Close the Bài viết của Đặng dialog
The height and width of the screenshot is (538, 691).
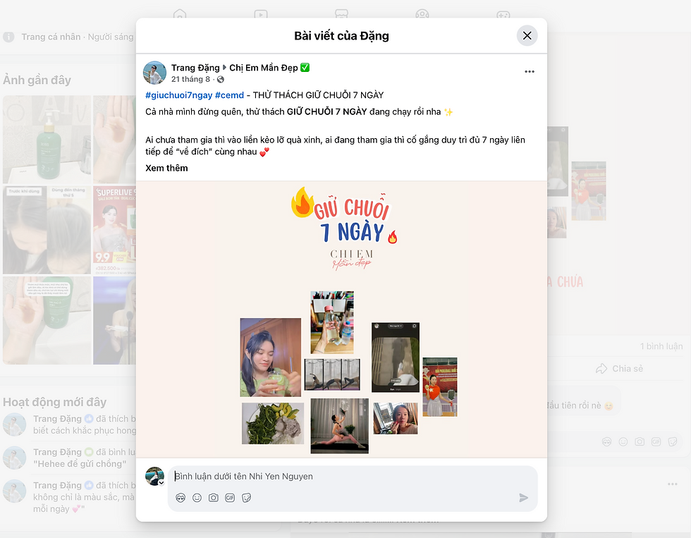[527, 36]
